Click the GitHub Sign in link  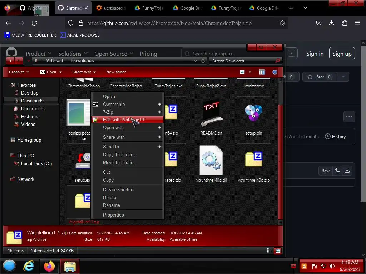click(315, 54)
